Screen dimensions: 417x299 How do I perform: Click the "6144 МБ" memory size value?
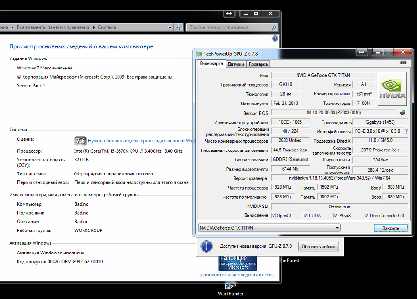(x=290, y=169)
